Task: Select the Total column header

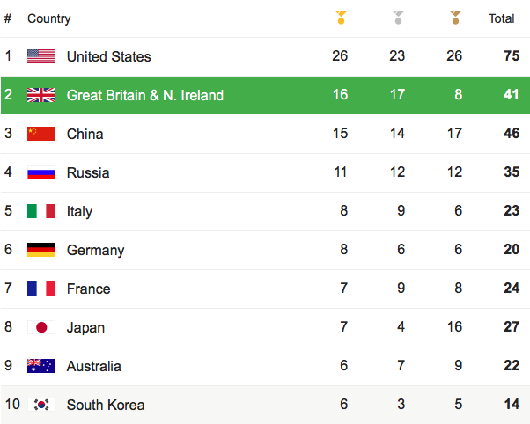Action: coord(501,18)
